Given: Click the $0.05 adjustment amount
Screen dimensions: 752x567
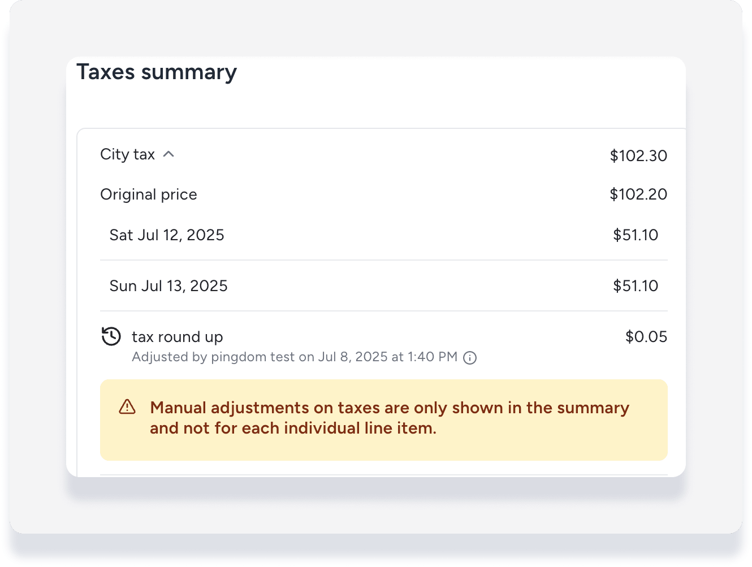Looking at the screenshot, I should point(646,337).
